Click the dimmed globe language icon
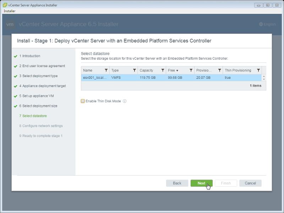The image size is (284, 213). 261,24
